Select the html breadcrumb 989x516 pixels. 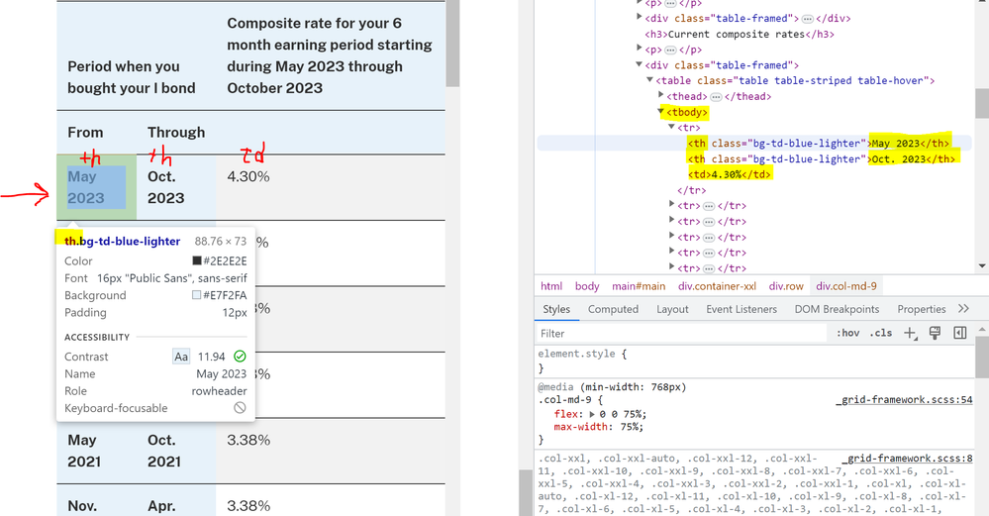[551, 286]
